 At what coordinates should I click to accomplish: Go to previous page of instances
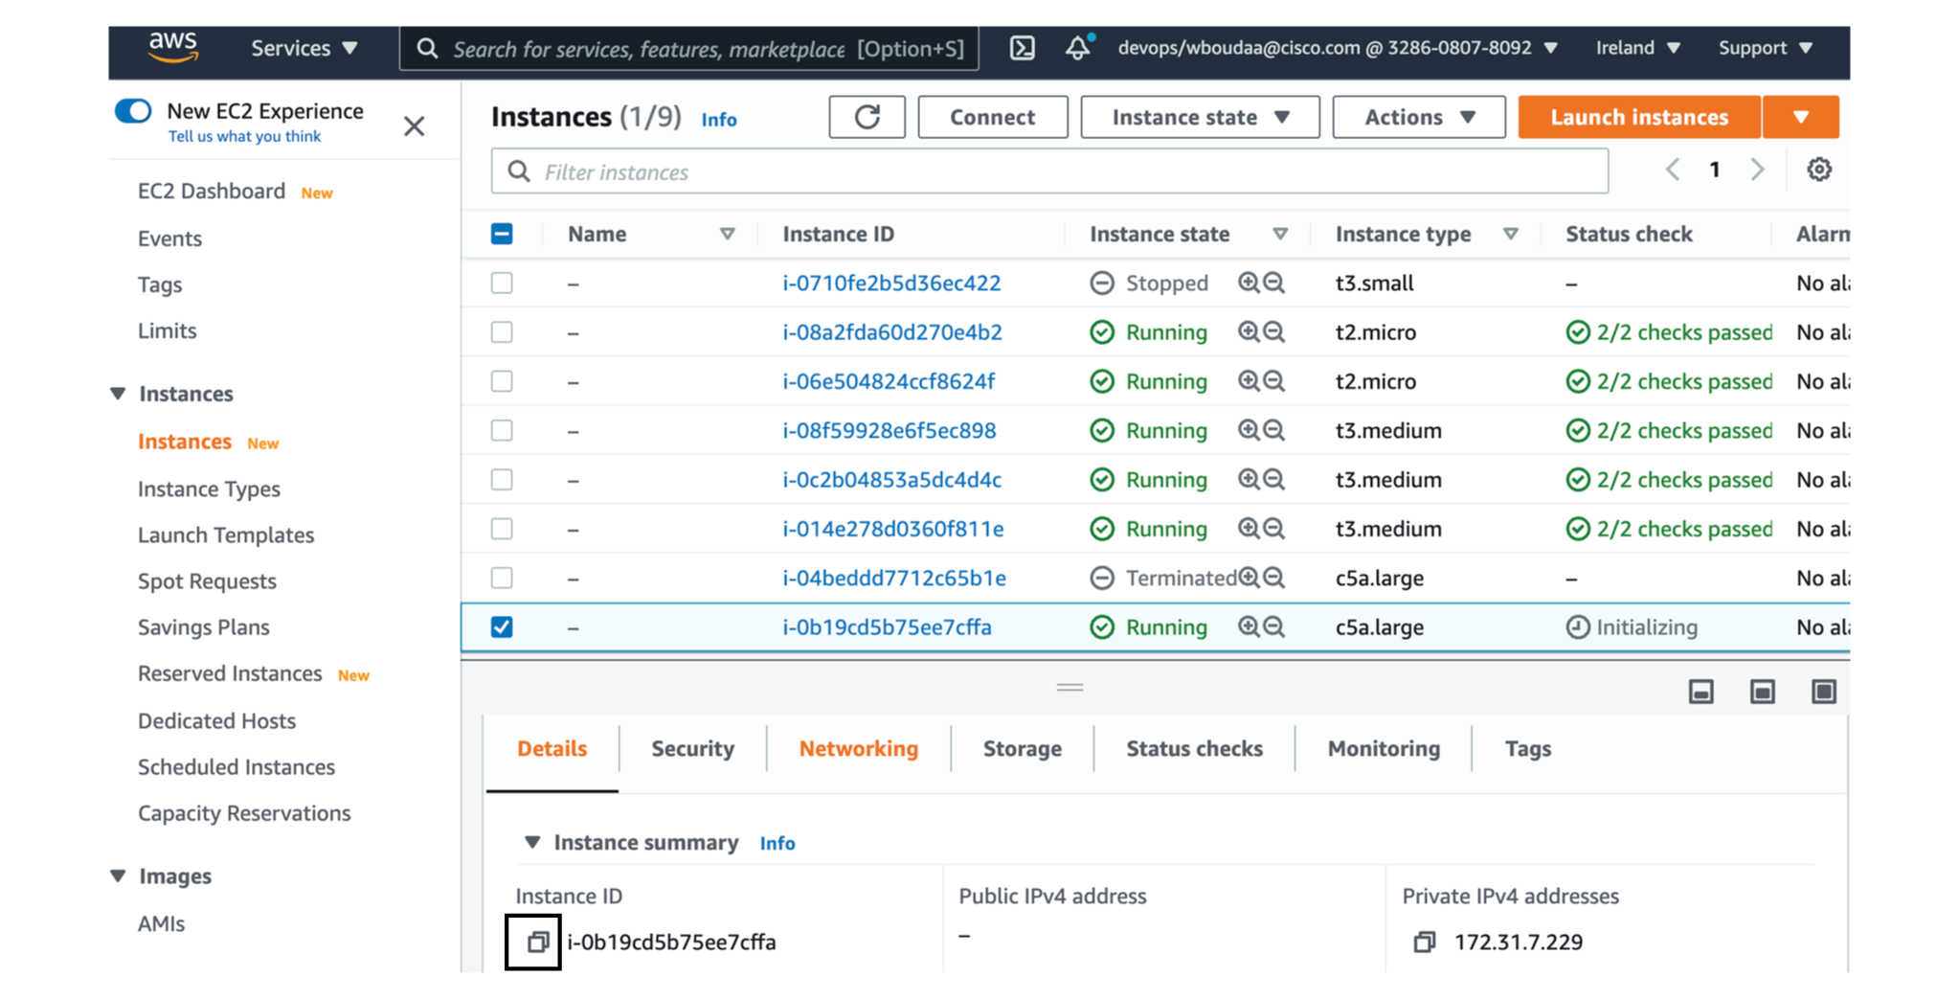click(x=1673, y=170)
